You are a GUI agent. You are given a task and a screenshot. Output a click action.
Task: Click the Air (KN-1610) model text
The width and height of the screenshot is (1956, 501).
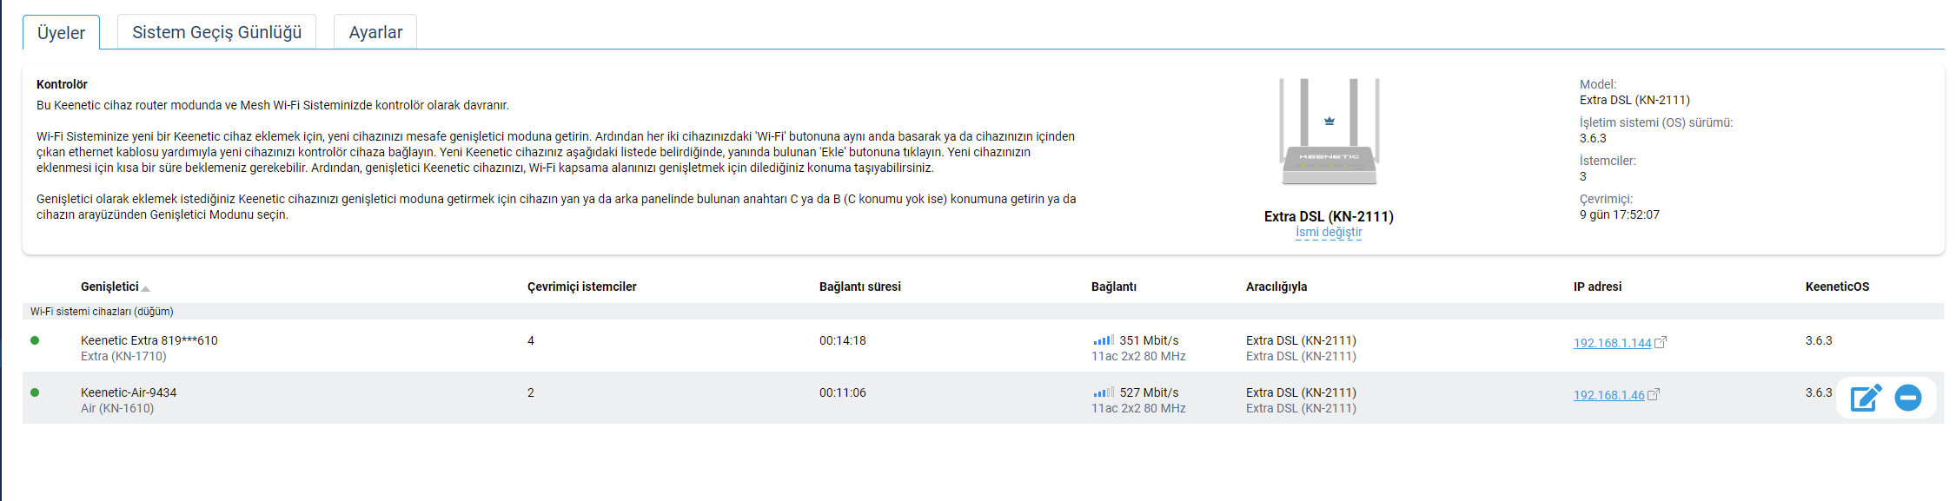117,408
